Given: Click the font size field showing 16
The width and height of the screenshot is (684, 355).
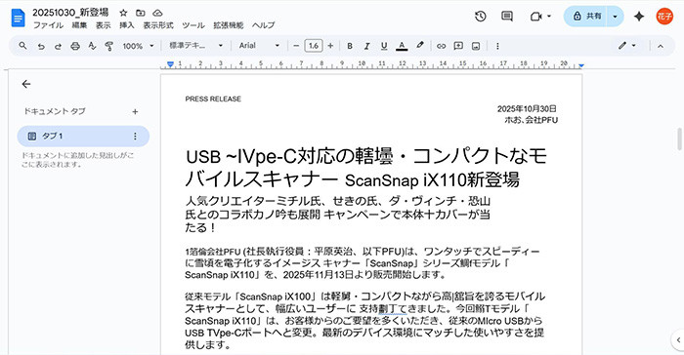Looking at the screenshot, I should click(314, 46).
